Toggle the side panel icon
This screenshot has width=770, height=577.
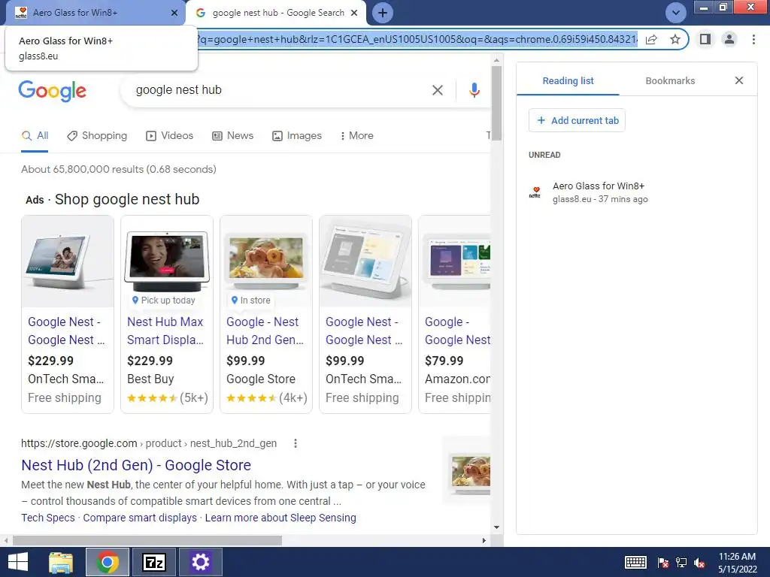(705, 39)
